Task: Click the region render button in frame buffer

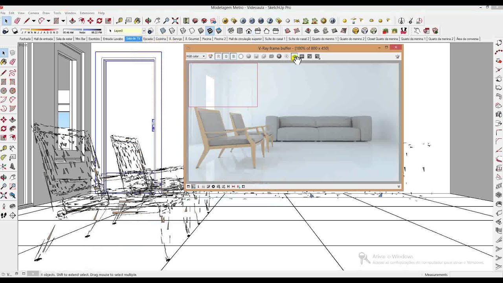Action: pos(294,57)
